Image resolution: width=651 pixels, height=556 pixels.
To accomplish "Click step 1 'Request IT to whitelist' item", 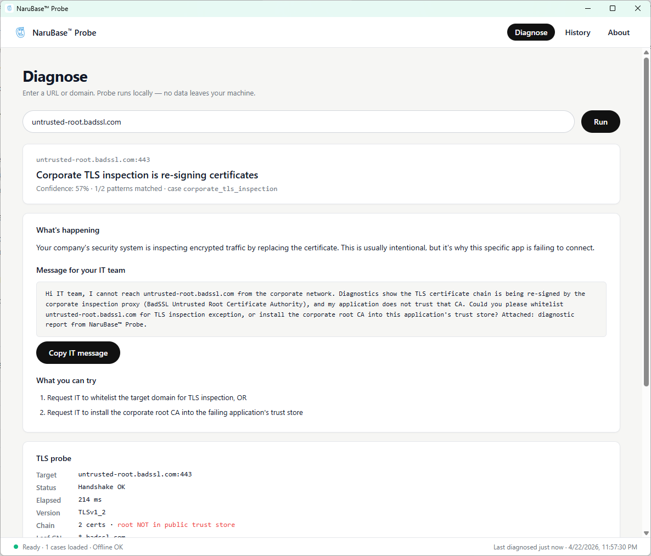I will pyautogui.click(x=143, y=398).
